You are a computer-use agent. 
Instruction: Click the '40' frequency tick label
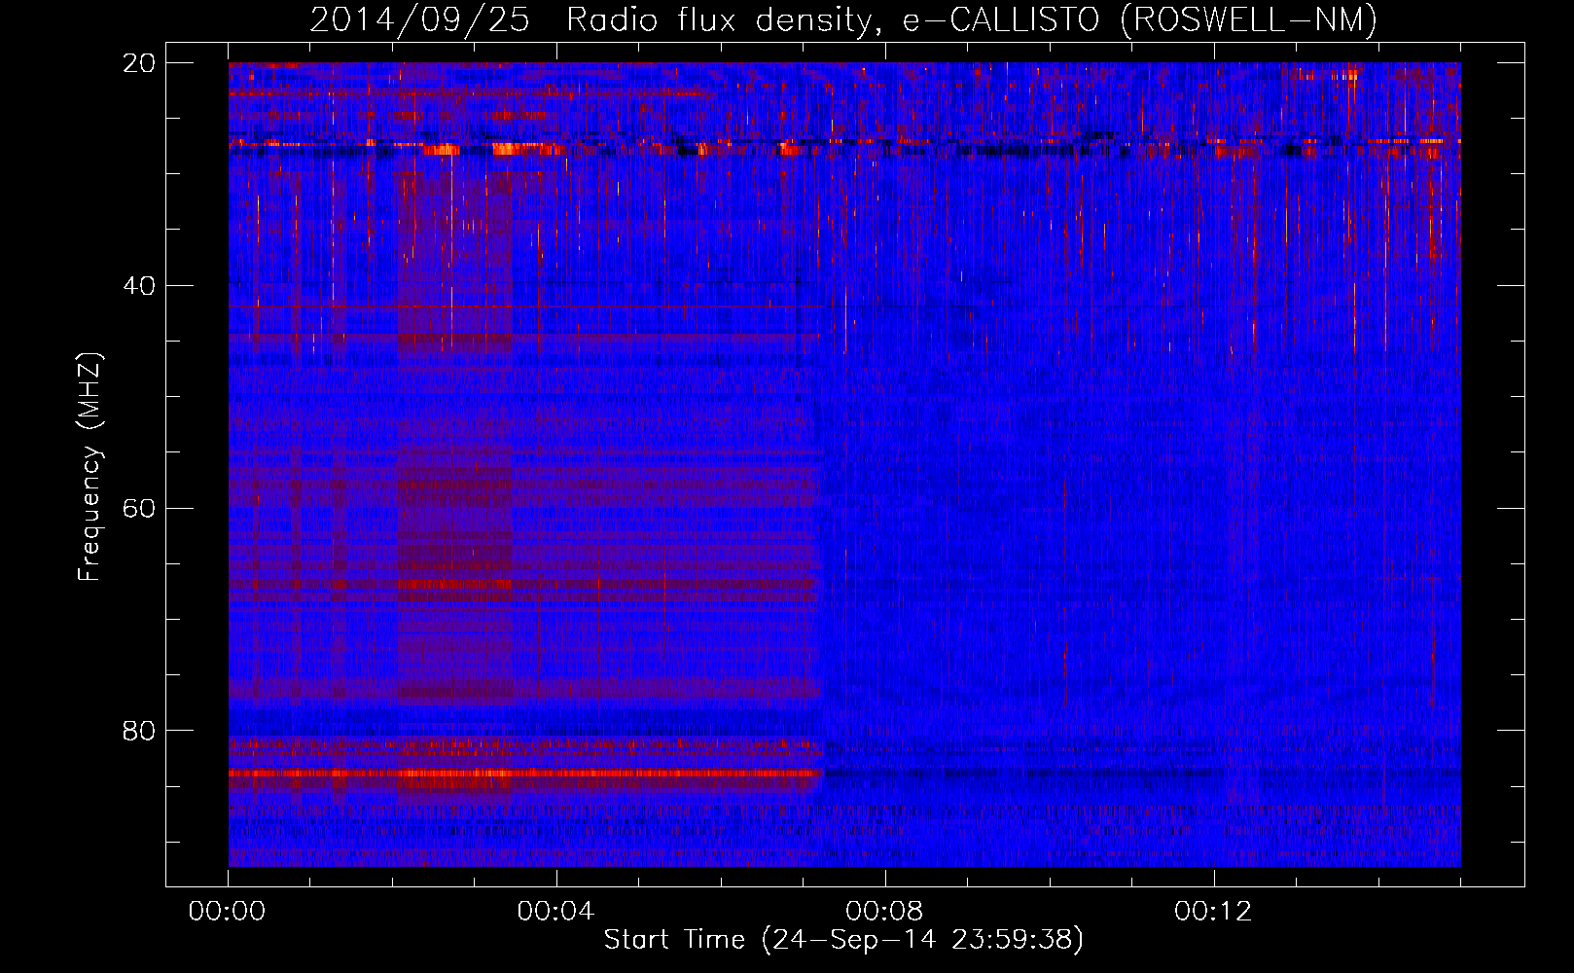[138, 285]
